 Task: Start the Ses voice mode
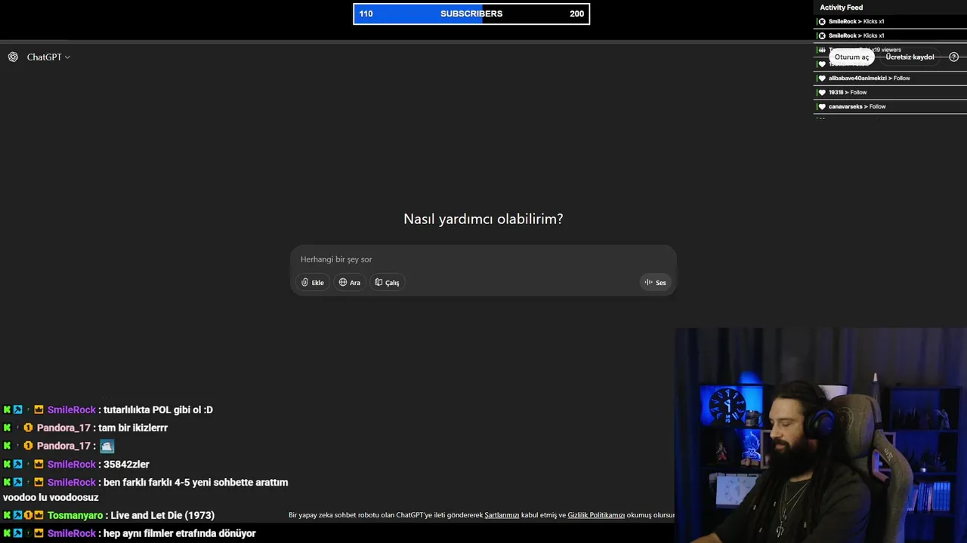[x=654, y=283]
